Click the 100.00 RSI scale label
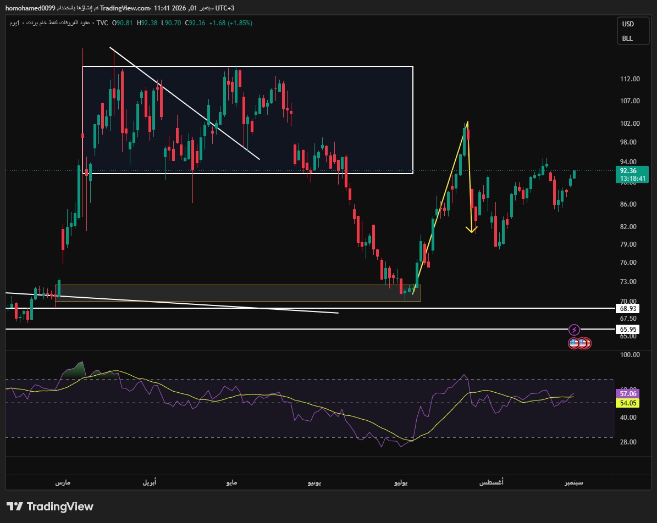Image resolution: width=657 pixels, height=523 pixels. (x=630, y=355)
